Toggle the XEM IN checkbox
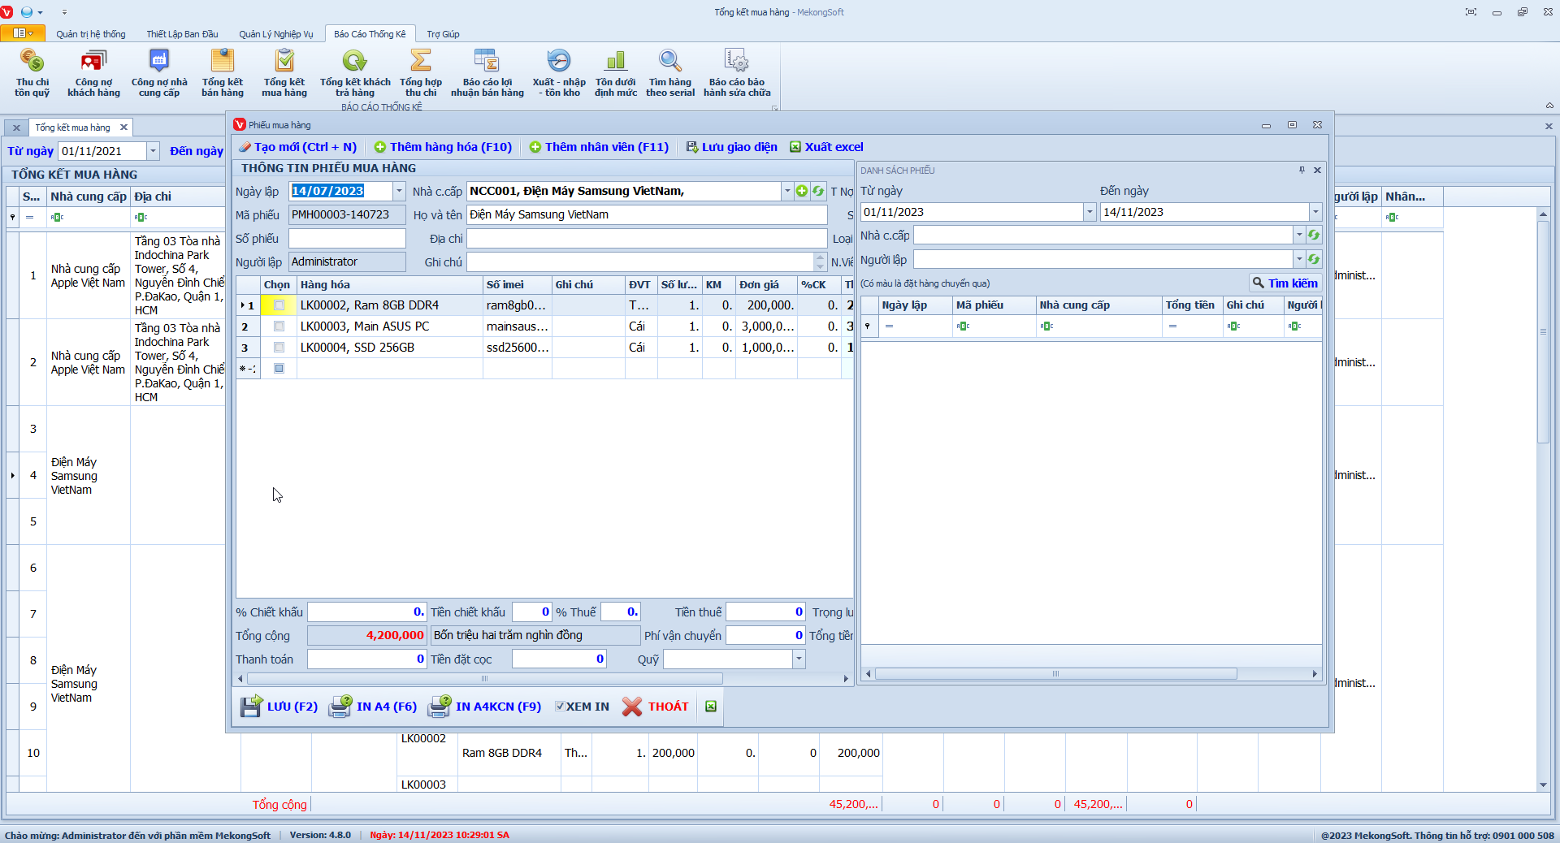Viewport: 1560px width, 843px height. [x=560, y=707]
